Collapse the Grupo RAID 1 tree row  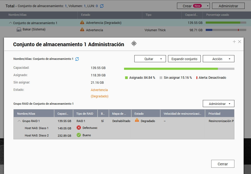point(19,121)
